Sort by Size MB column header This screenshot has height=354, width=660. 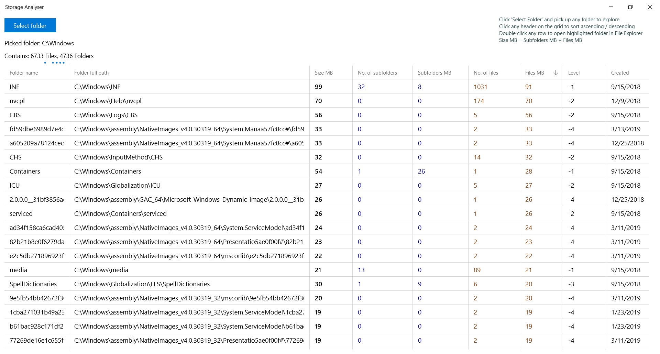pyautogui.click(x=323, y=73)
